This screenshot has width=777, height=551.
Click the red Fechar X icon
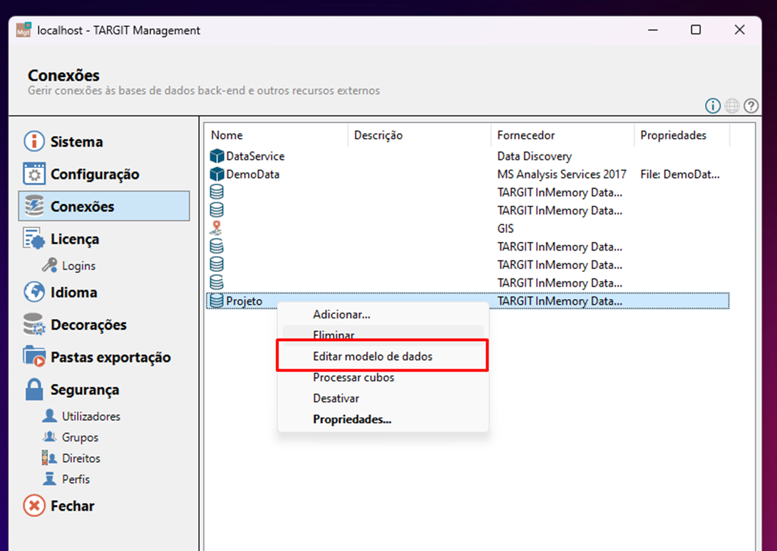34,505
